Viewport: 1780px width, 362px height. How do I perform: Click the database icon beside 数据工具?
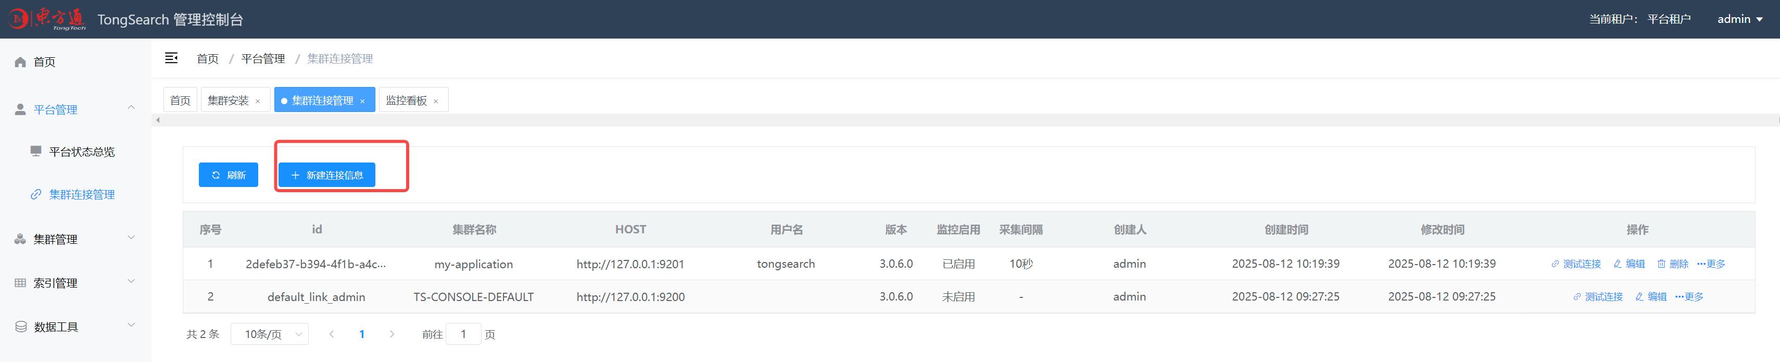[x=21, y=327]
